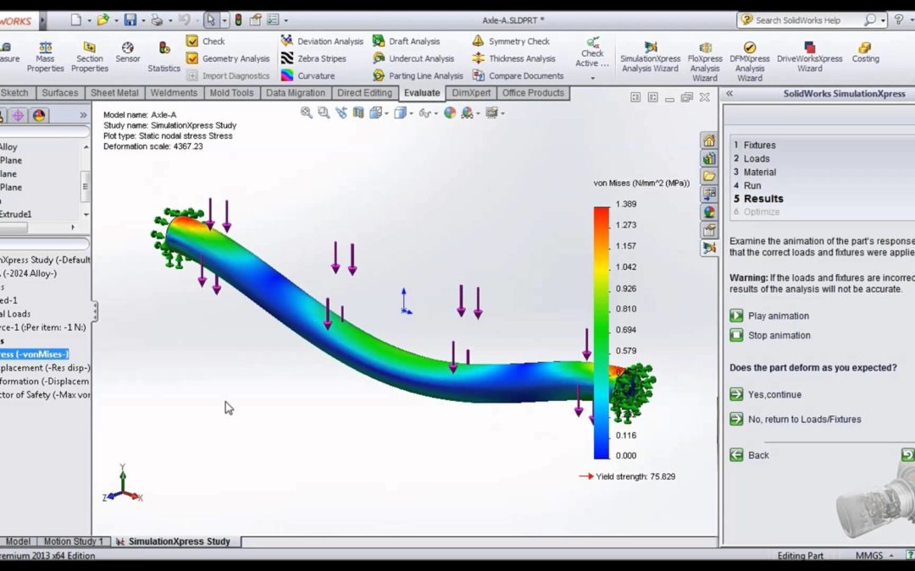Click the Play animation button
This screenshot has height=571, width=915.
[x=771, y=316]
